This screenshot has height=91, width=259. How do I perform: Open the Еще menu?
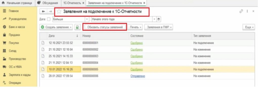click(248, 27)
